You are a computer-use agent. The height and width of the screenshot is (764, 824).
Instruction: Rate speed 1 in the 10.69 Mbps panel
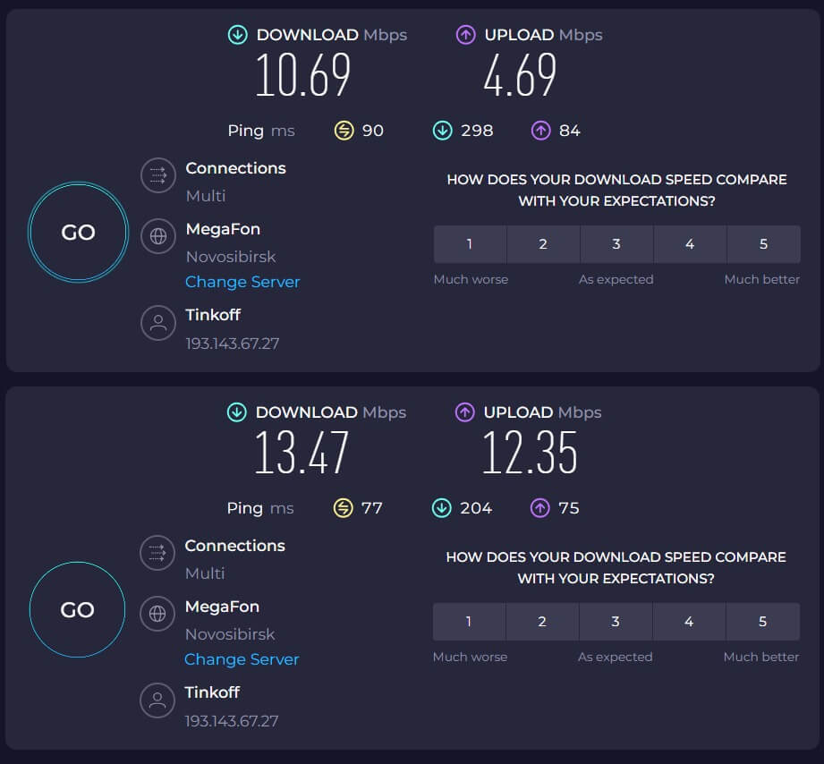click(470, 244)
